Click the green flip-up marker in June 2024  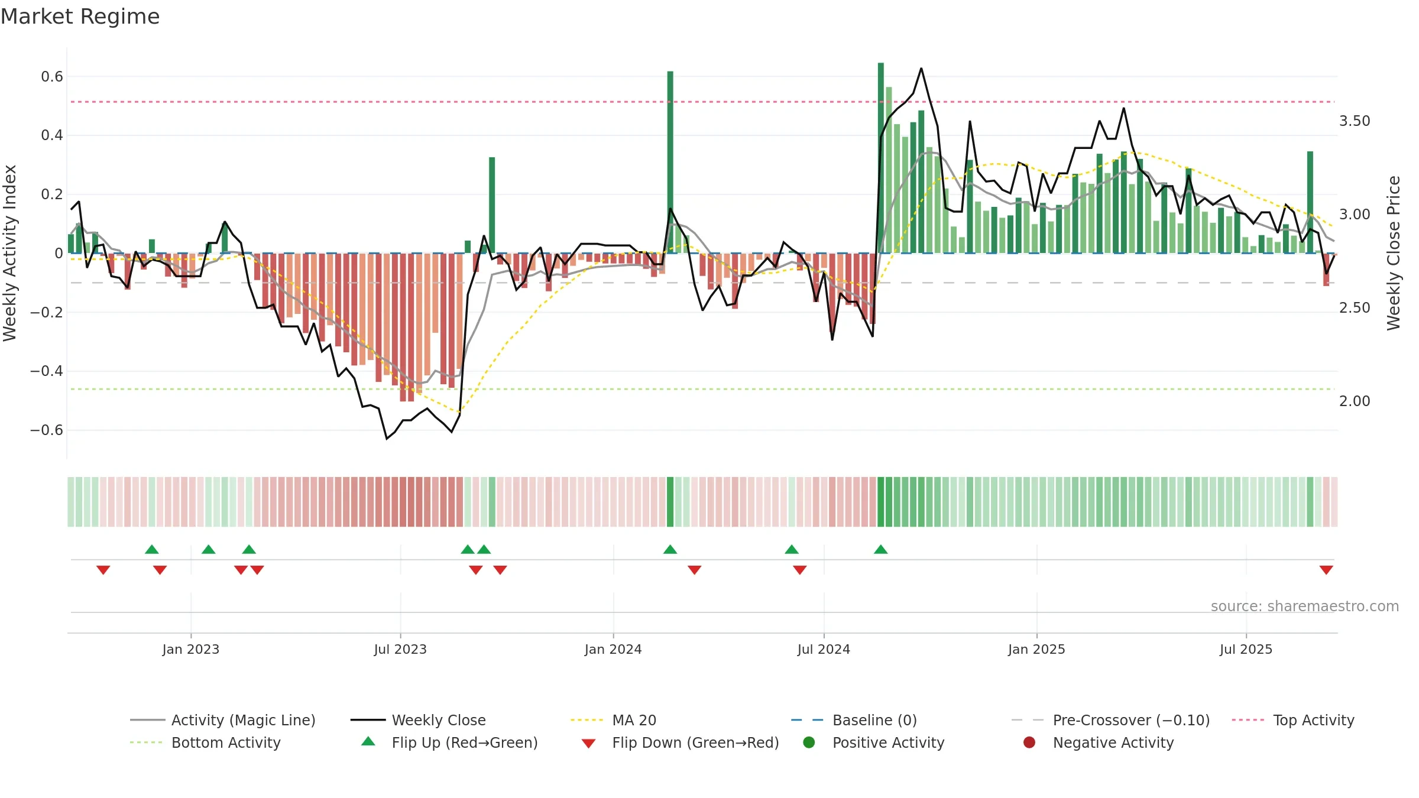[792, 549]
